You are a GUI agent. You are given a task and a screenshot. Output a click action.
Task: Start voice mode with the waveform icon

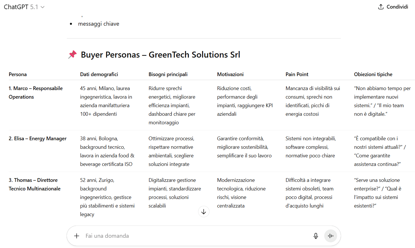point(331,236)
